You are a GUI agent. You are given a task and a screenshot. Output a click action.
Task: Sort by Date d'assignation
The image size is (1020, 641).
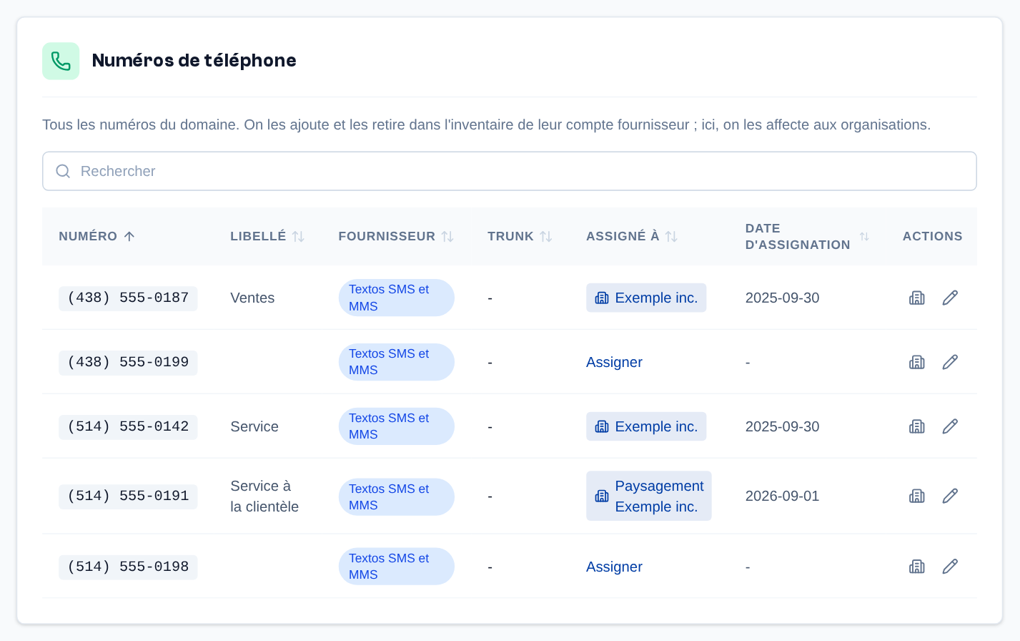click(807, 236)
